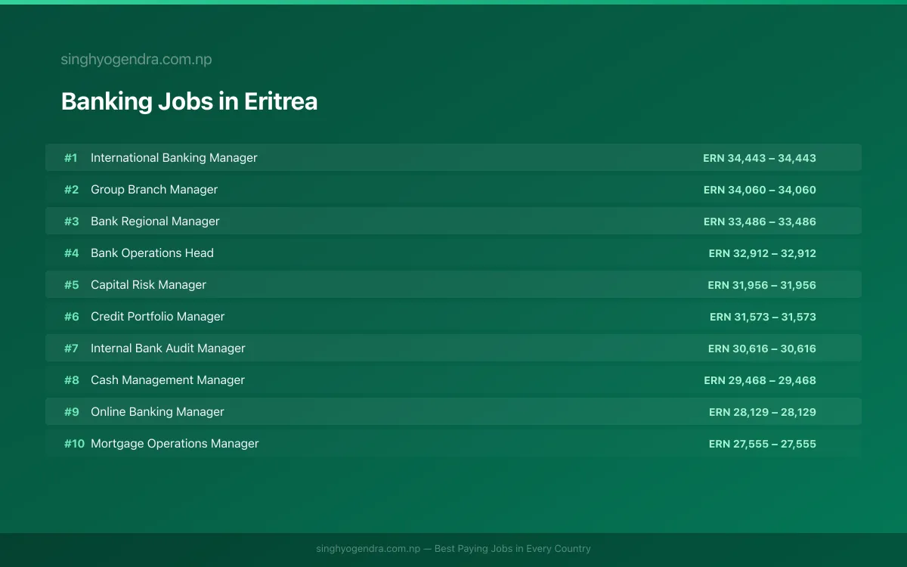The height and width of the screenshot is (567, 907).
Task: Click salary ERN 34,443 – 34,443
Action: click(760, 158)
